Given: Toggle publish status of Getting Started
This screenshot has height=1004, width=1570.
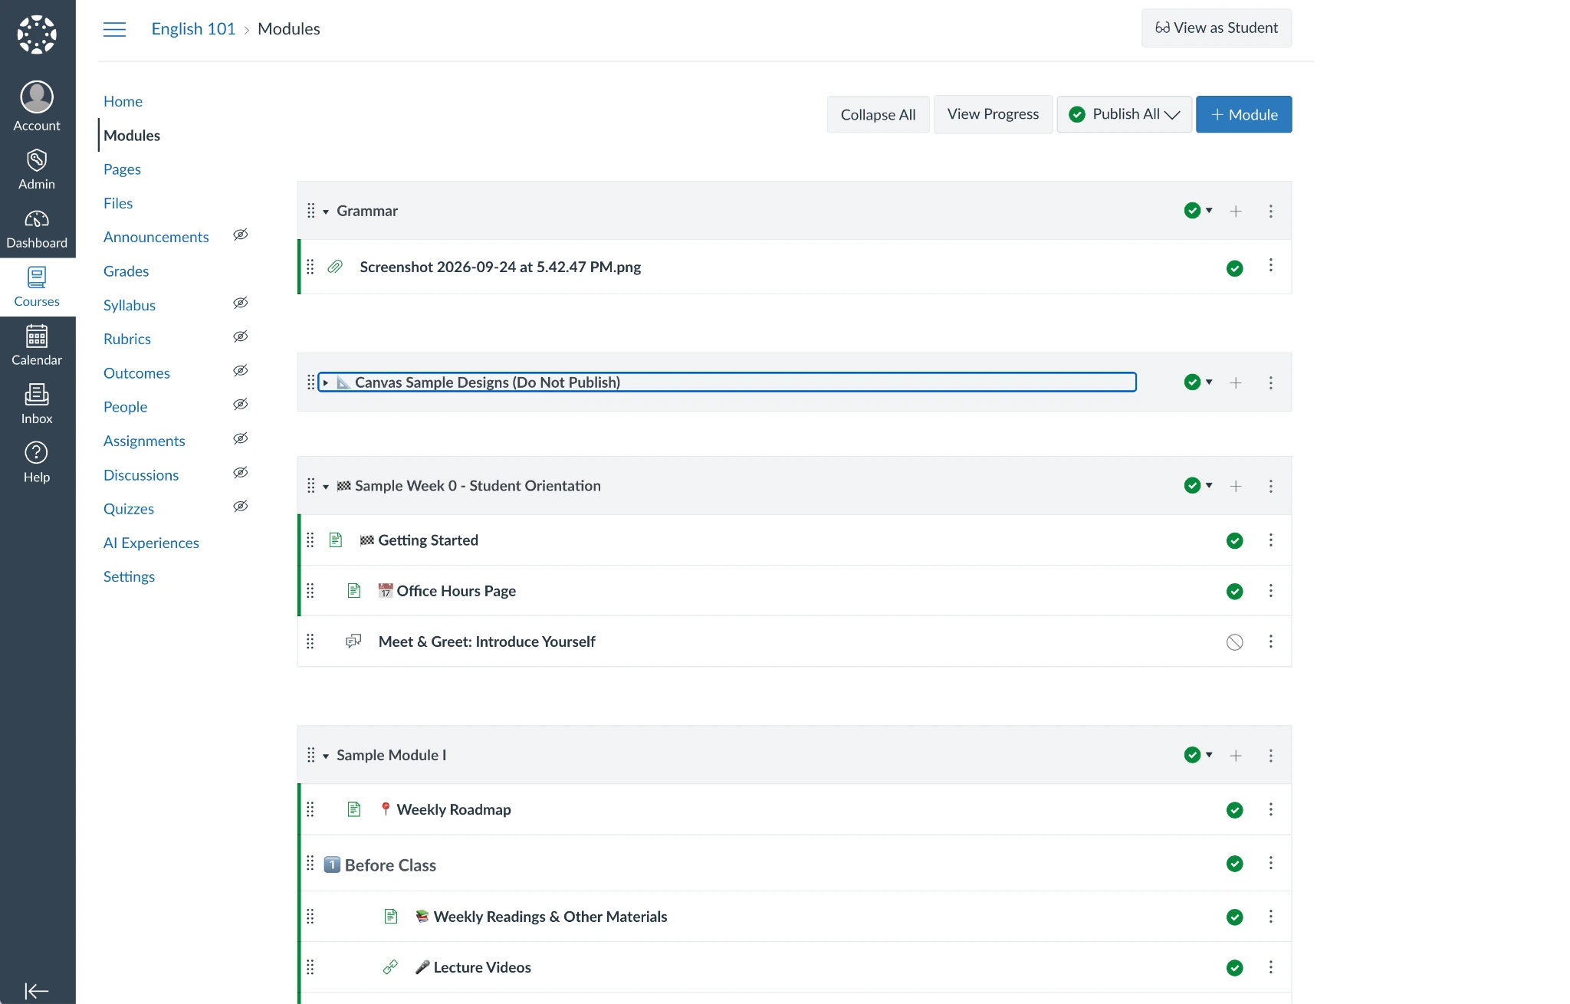Looking at the screenshot, I should [x=1235, y=541].
